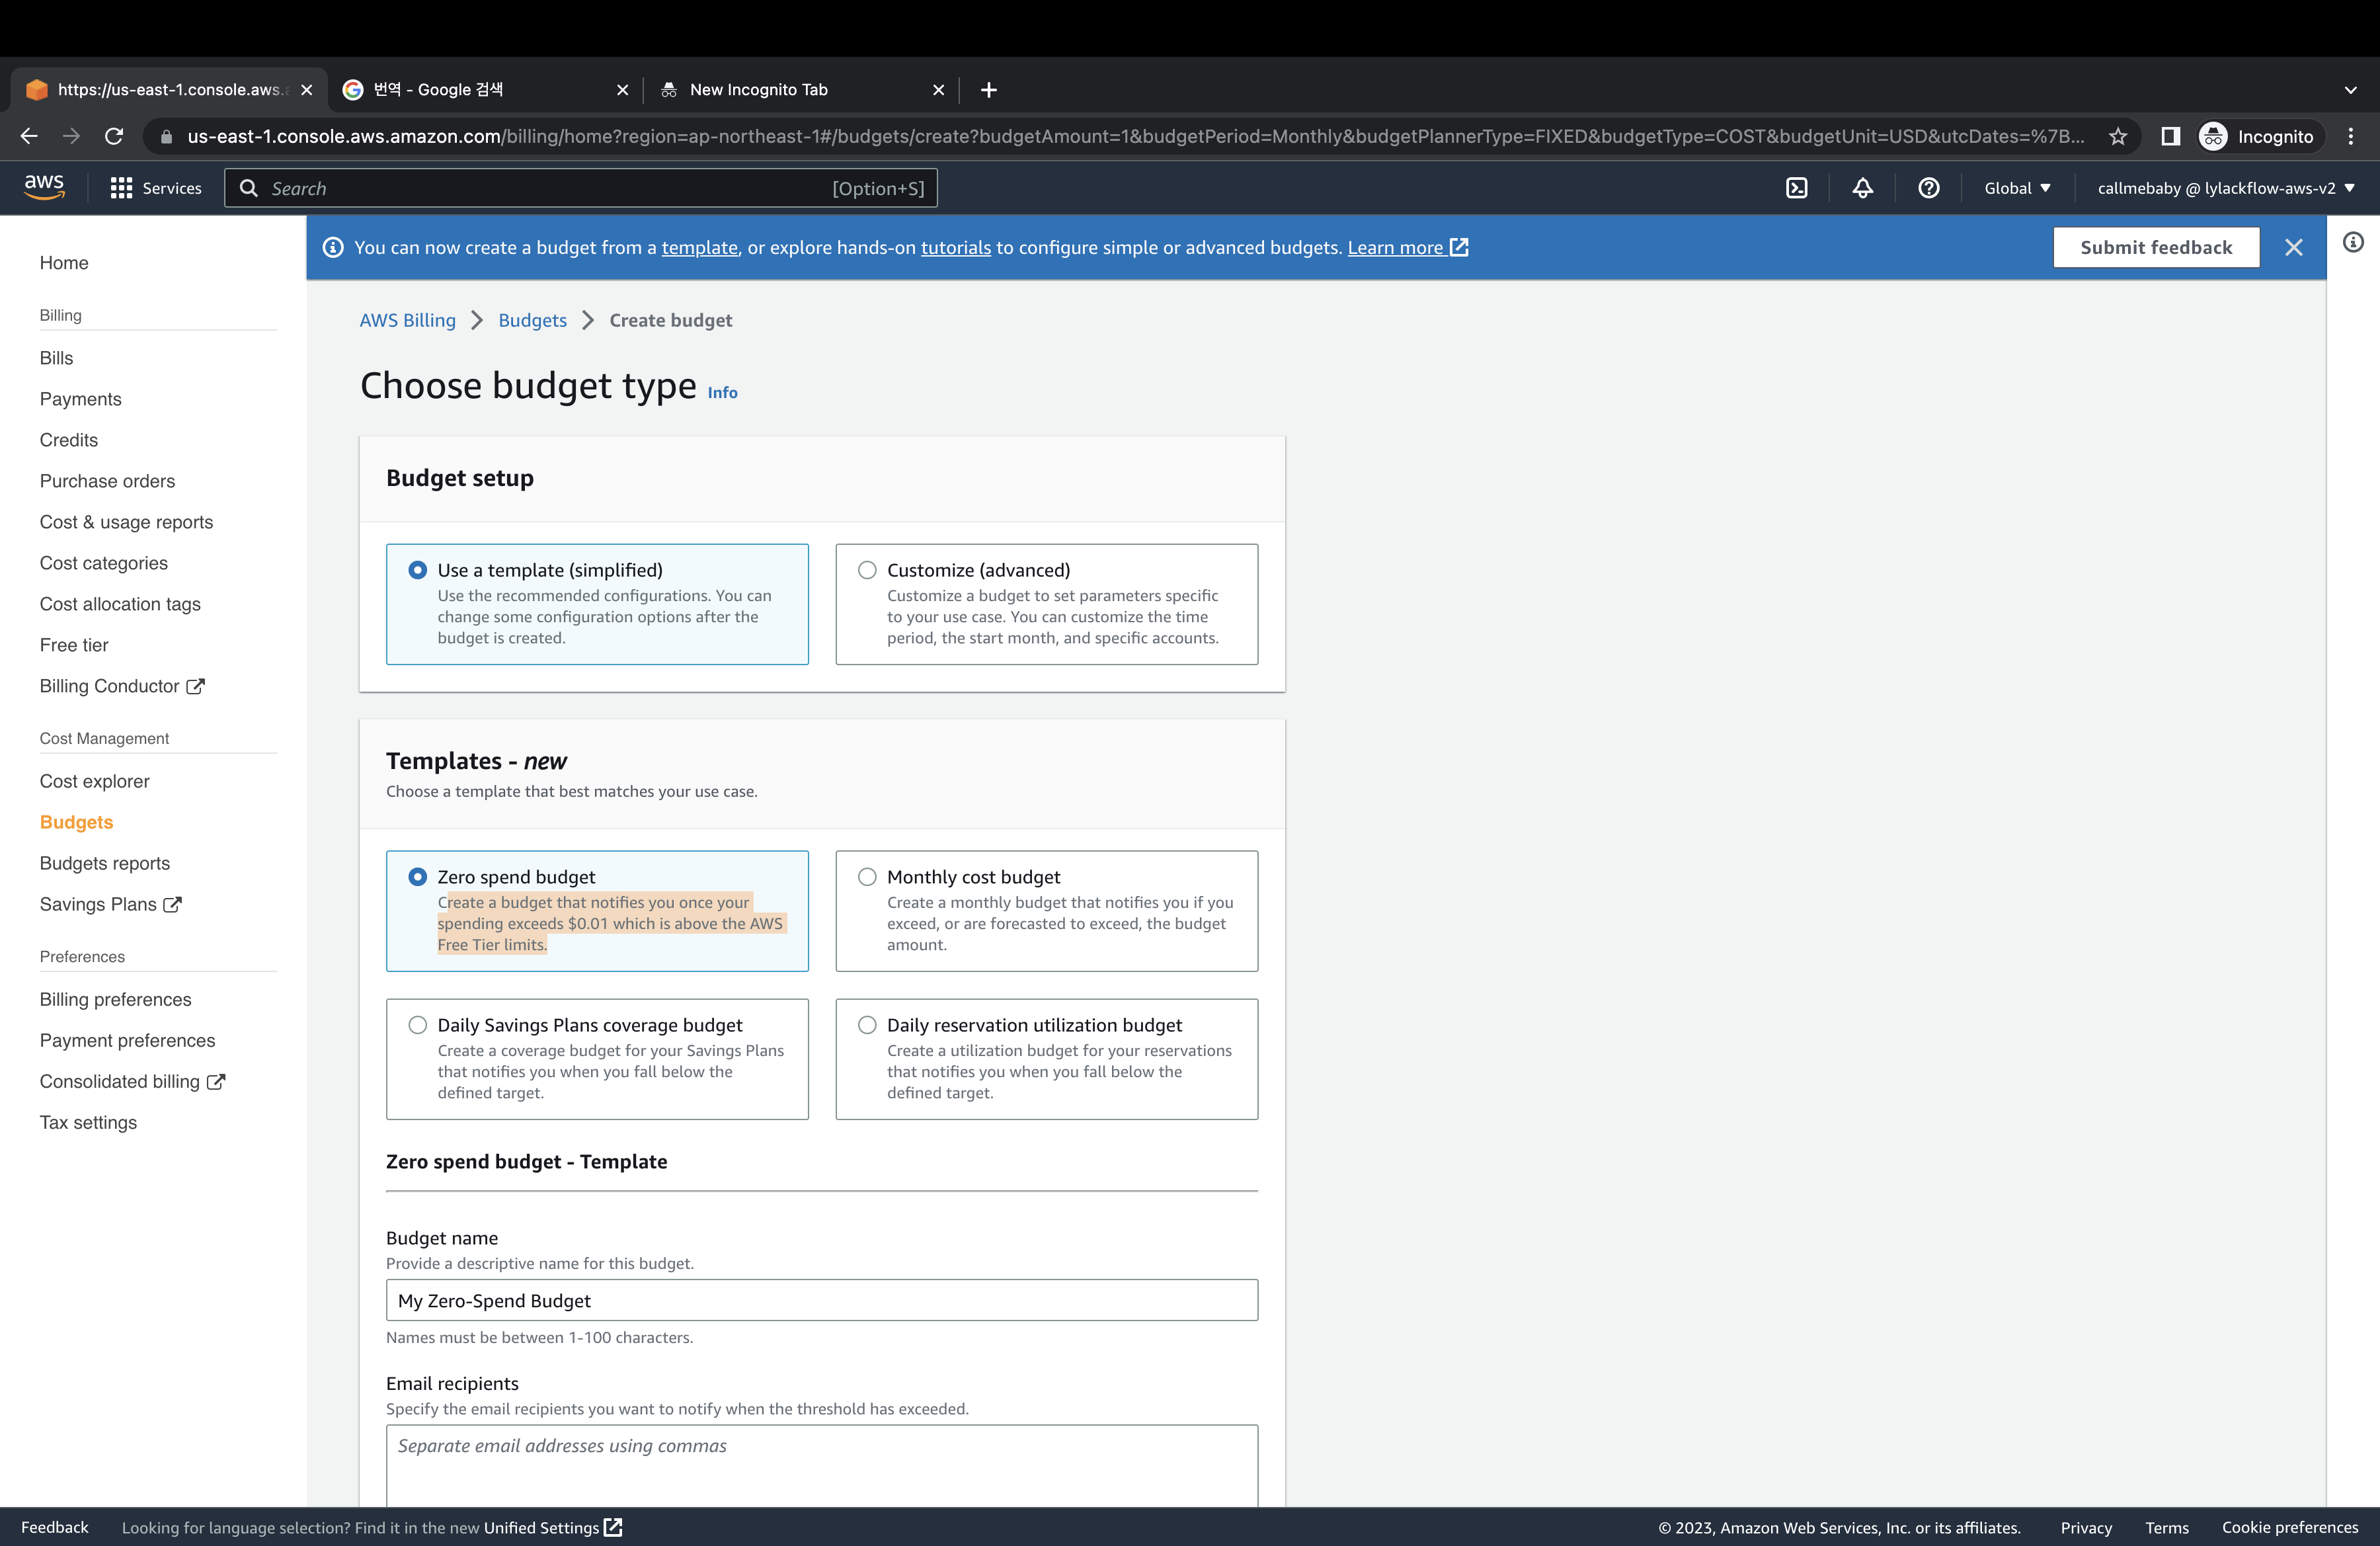The height and width of the screenshot is (1546, 2380).
Task: Click the Email recipients text area
Action: tap(822, 1466)
